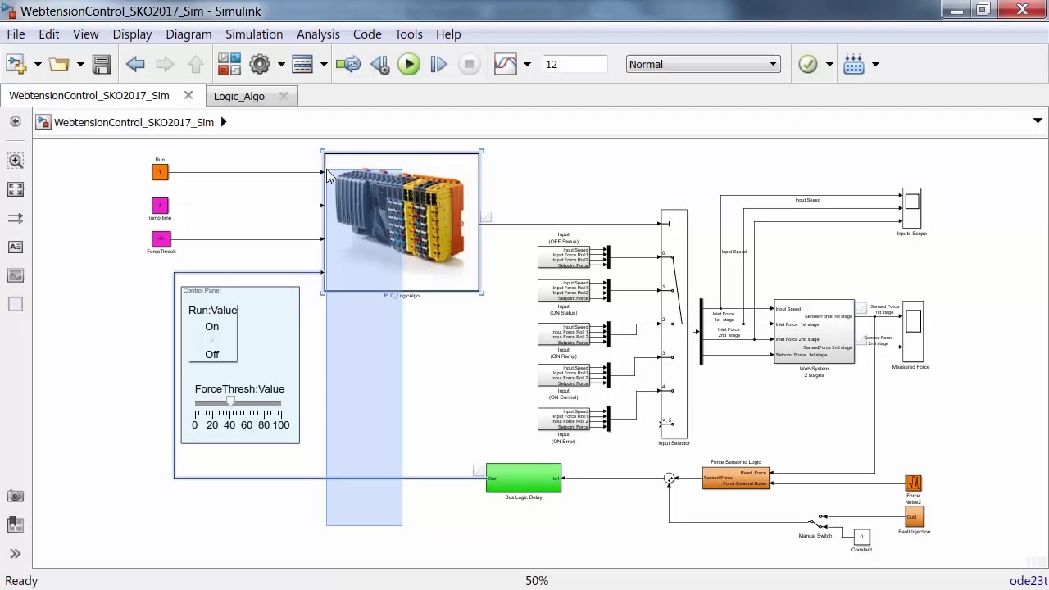The width and height of the screenshot is (1049, 590).
Task: Expand the palette double-chevron icon
Action: tap(16, 554)
